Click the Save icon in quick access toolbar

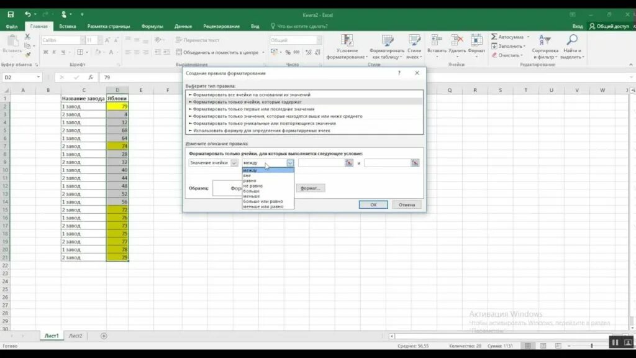[11, 15]
